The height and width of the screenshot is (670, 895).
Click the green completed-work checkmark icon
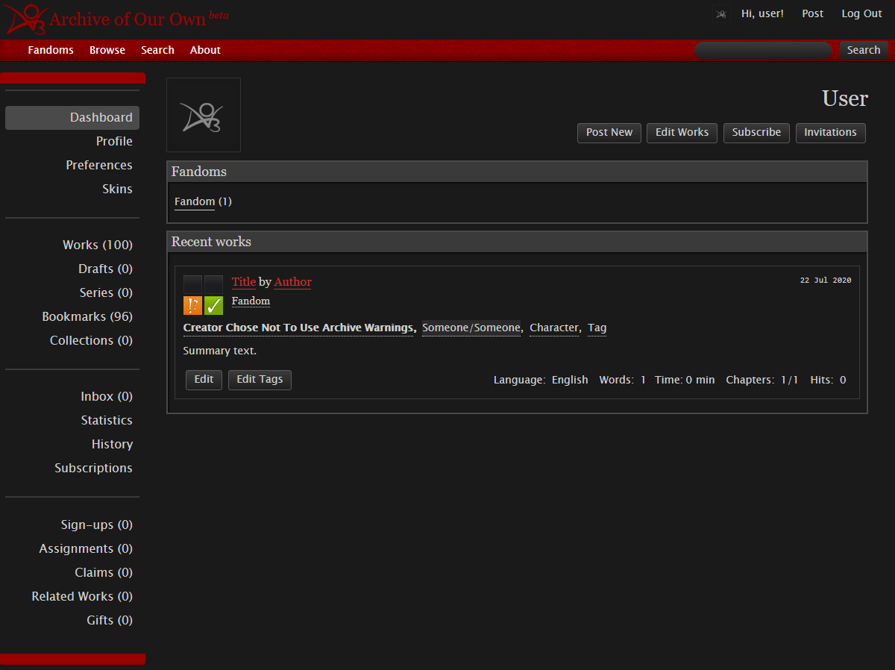(x=213, y=306)
